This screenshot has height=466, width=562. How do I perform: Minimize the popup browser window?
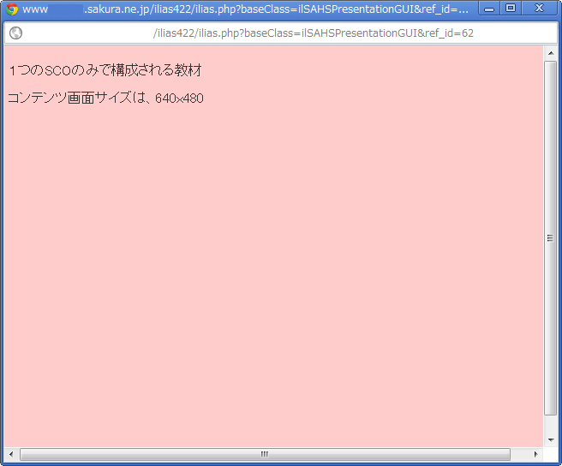click(x=489, y=9)
